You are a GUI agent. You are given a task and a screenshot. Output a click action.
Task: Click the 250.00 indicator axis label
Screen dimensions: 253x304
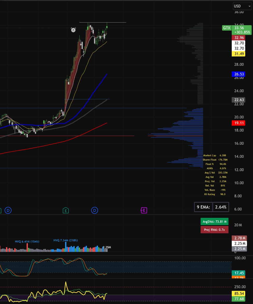(x=240, y=287)
